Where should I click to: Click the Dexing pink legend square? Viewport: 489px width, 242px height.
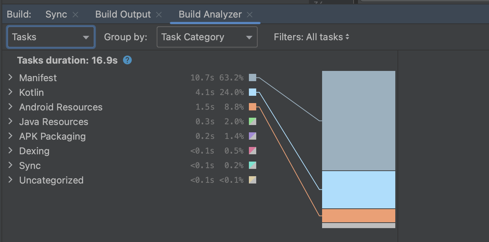[x=252, y=151]
